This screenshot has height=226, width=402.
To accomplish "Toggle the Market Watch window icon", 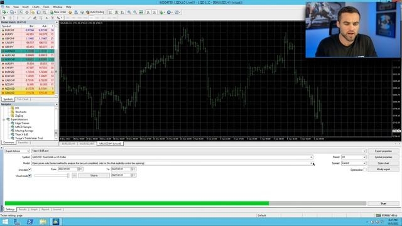I will pos(21,12).
